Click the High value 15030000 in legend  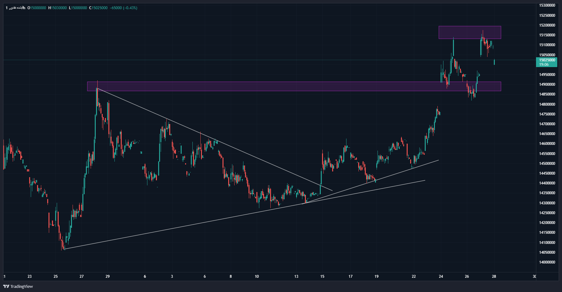pyautogui.click(x=59, y=8)
